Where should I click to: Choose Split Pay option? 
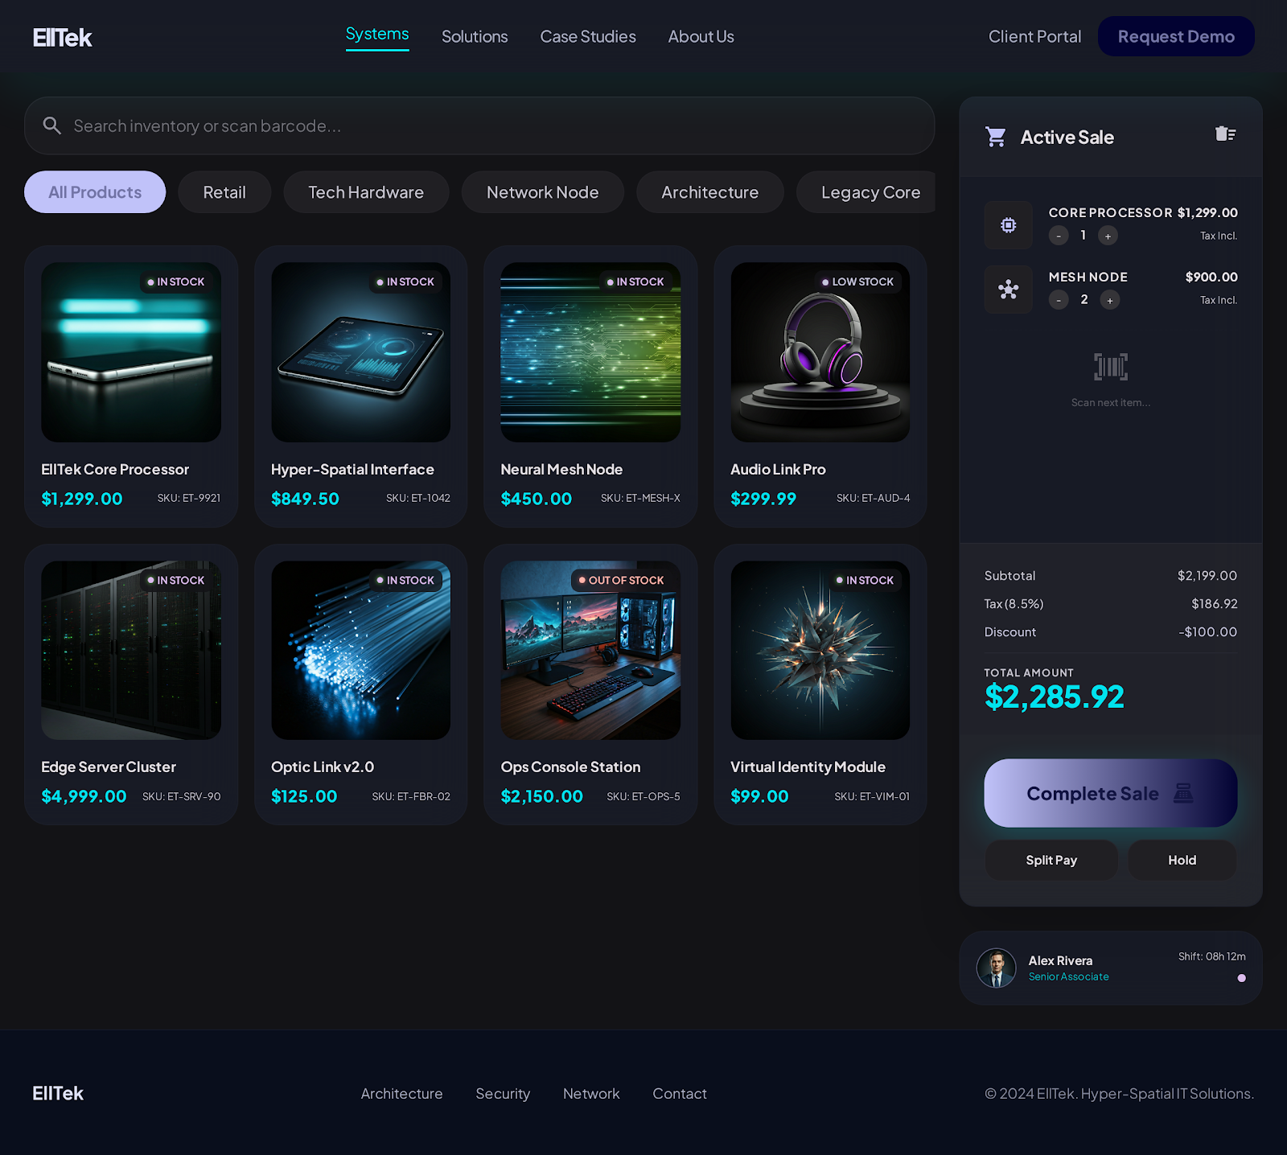pyautogui.click(x=1051, y=860)
